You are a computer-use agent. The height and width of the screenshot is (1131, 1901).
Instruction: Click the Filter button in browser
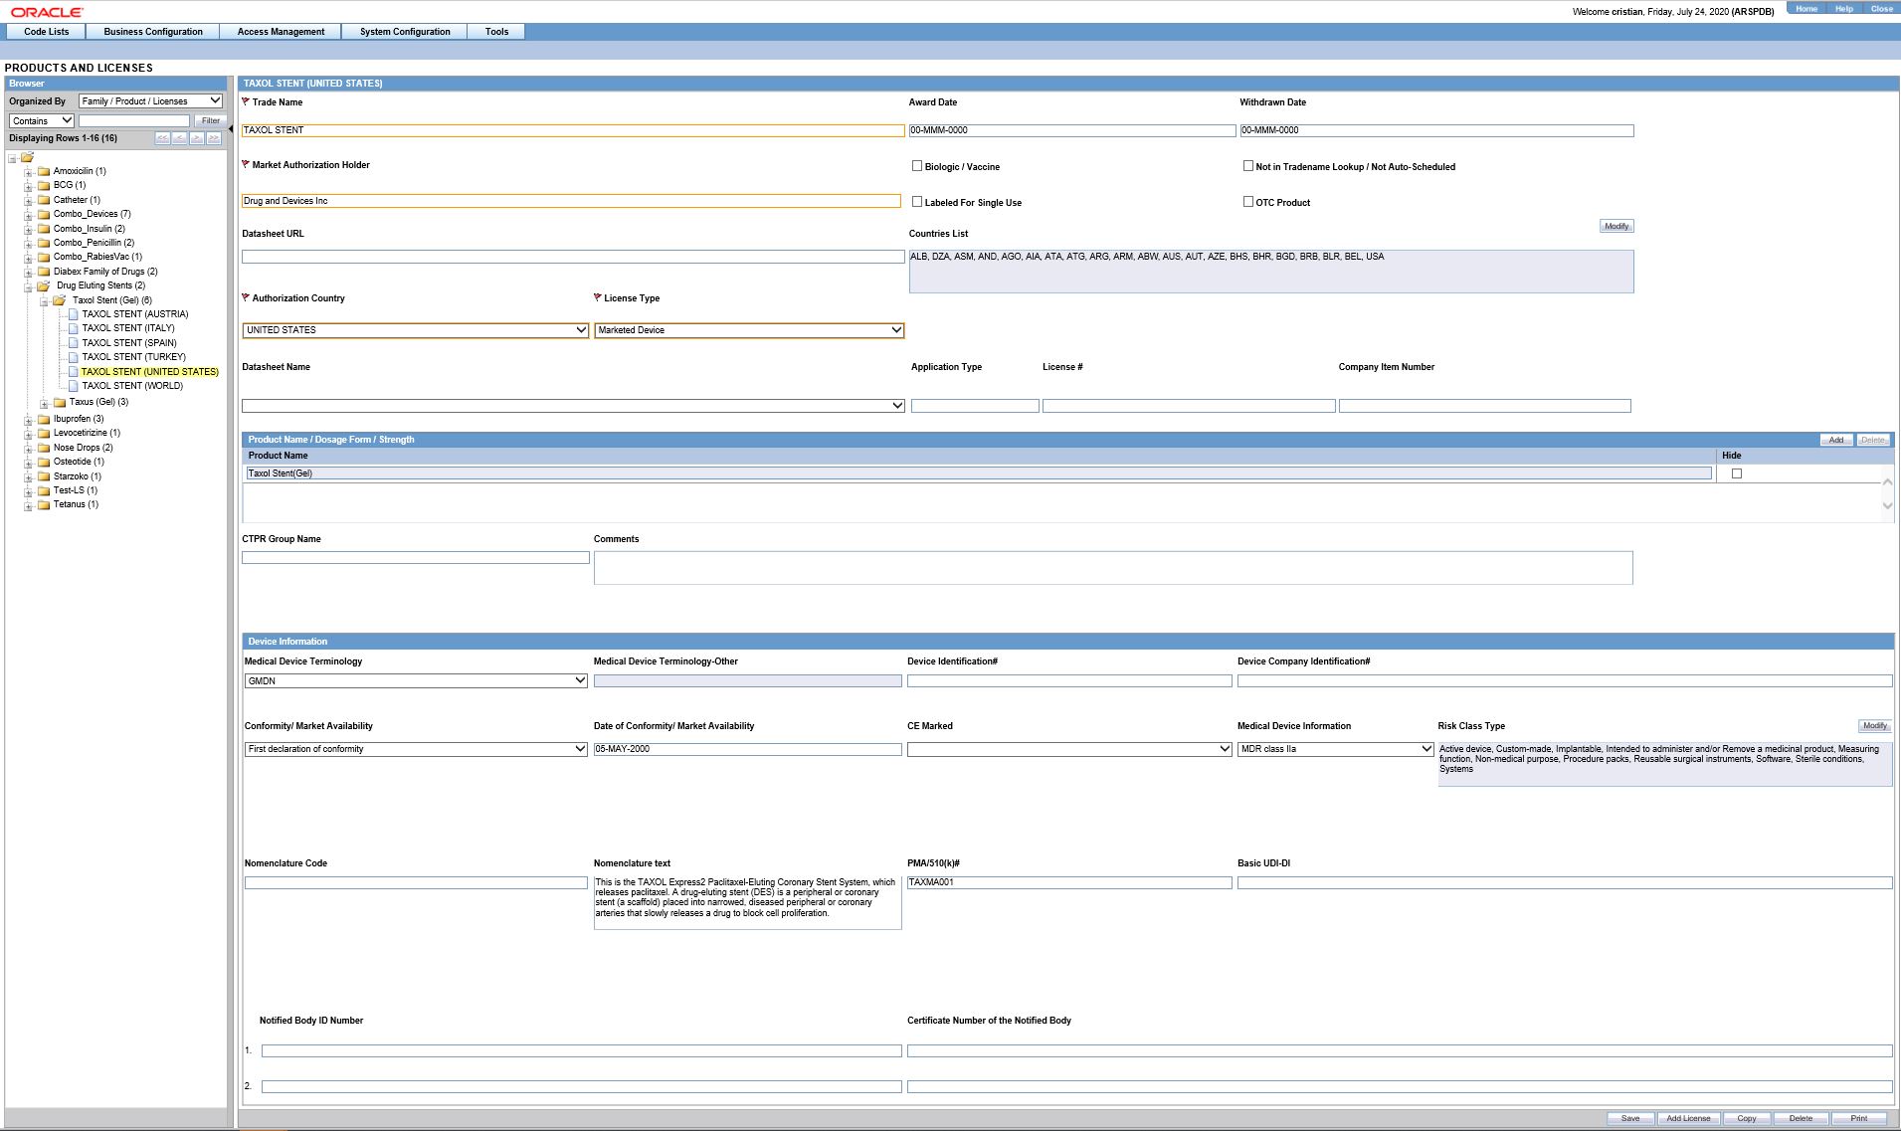click(x=211, y=120)
